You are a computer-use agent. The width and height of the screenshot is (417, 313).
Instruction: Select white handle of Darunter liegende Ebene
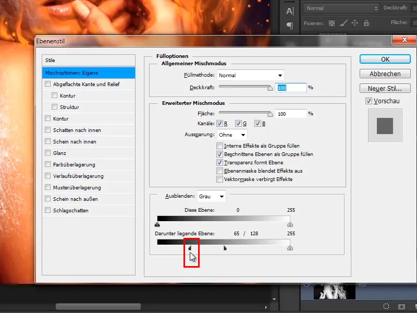click(290, 248)
